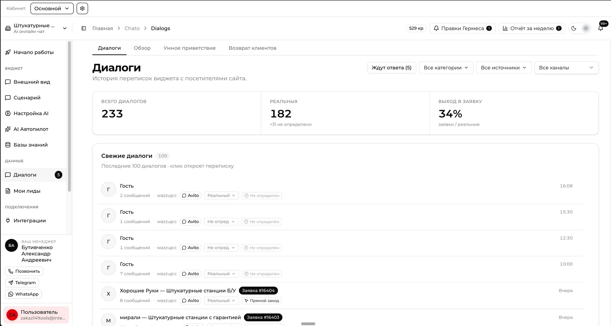The image size is (611, 326).
Task: Click WhatsApp logo icon
Action: tap(11, 294)
